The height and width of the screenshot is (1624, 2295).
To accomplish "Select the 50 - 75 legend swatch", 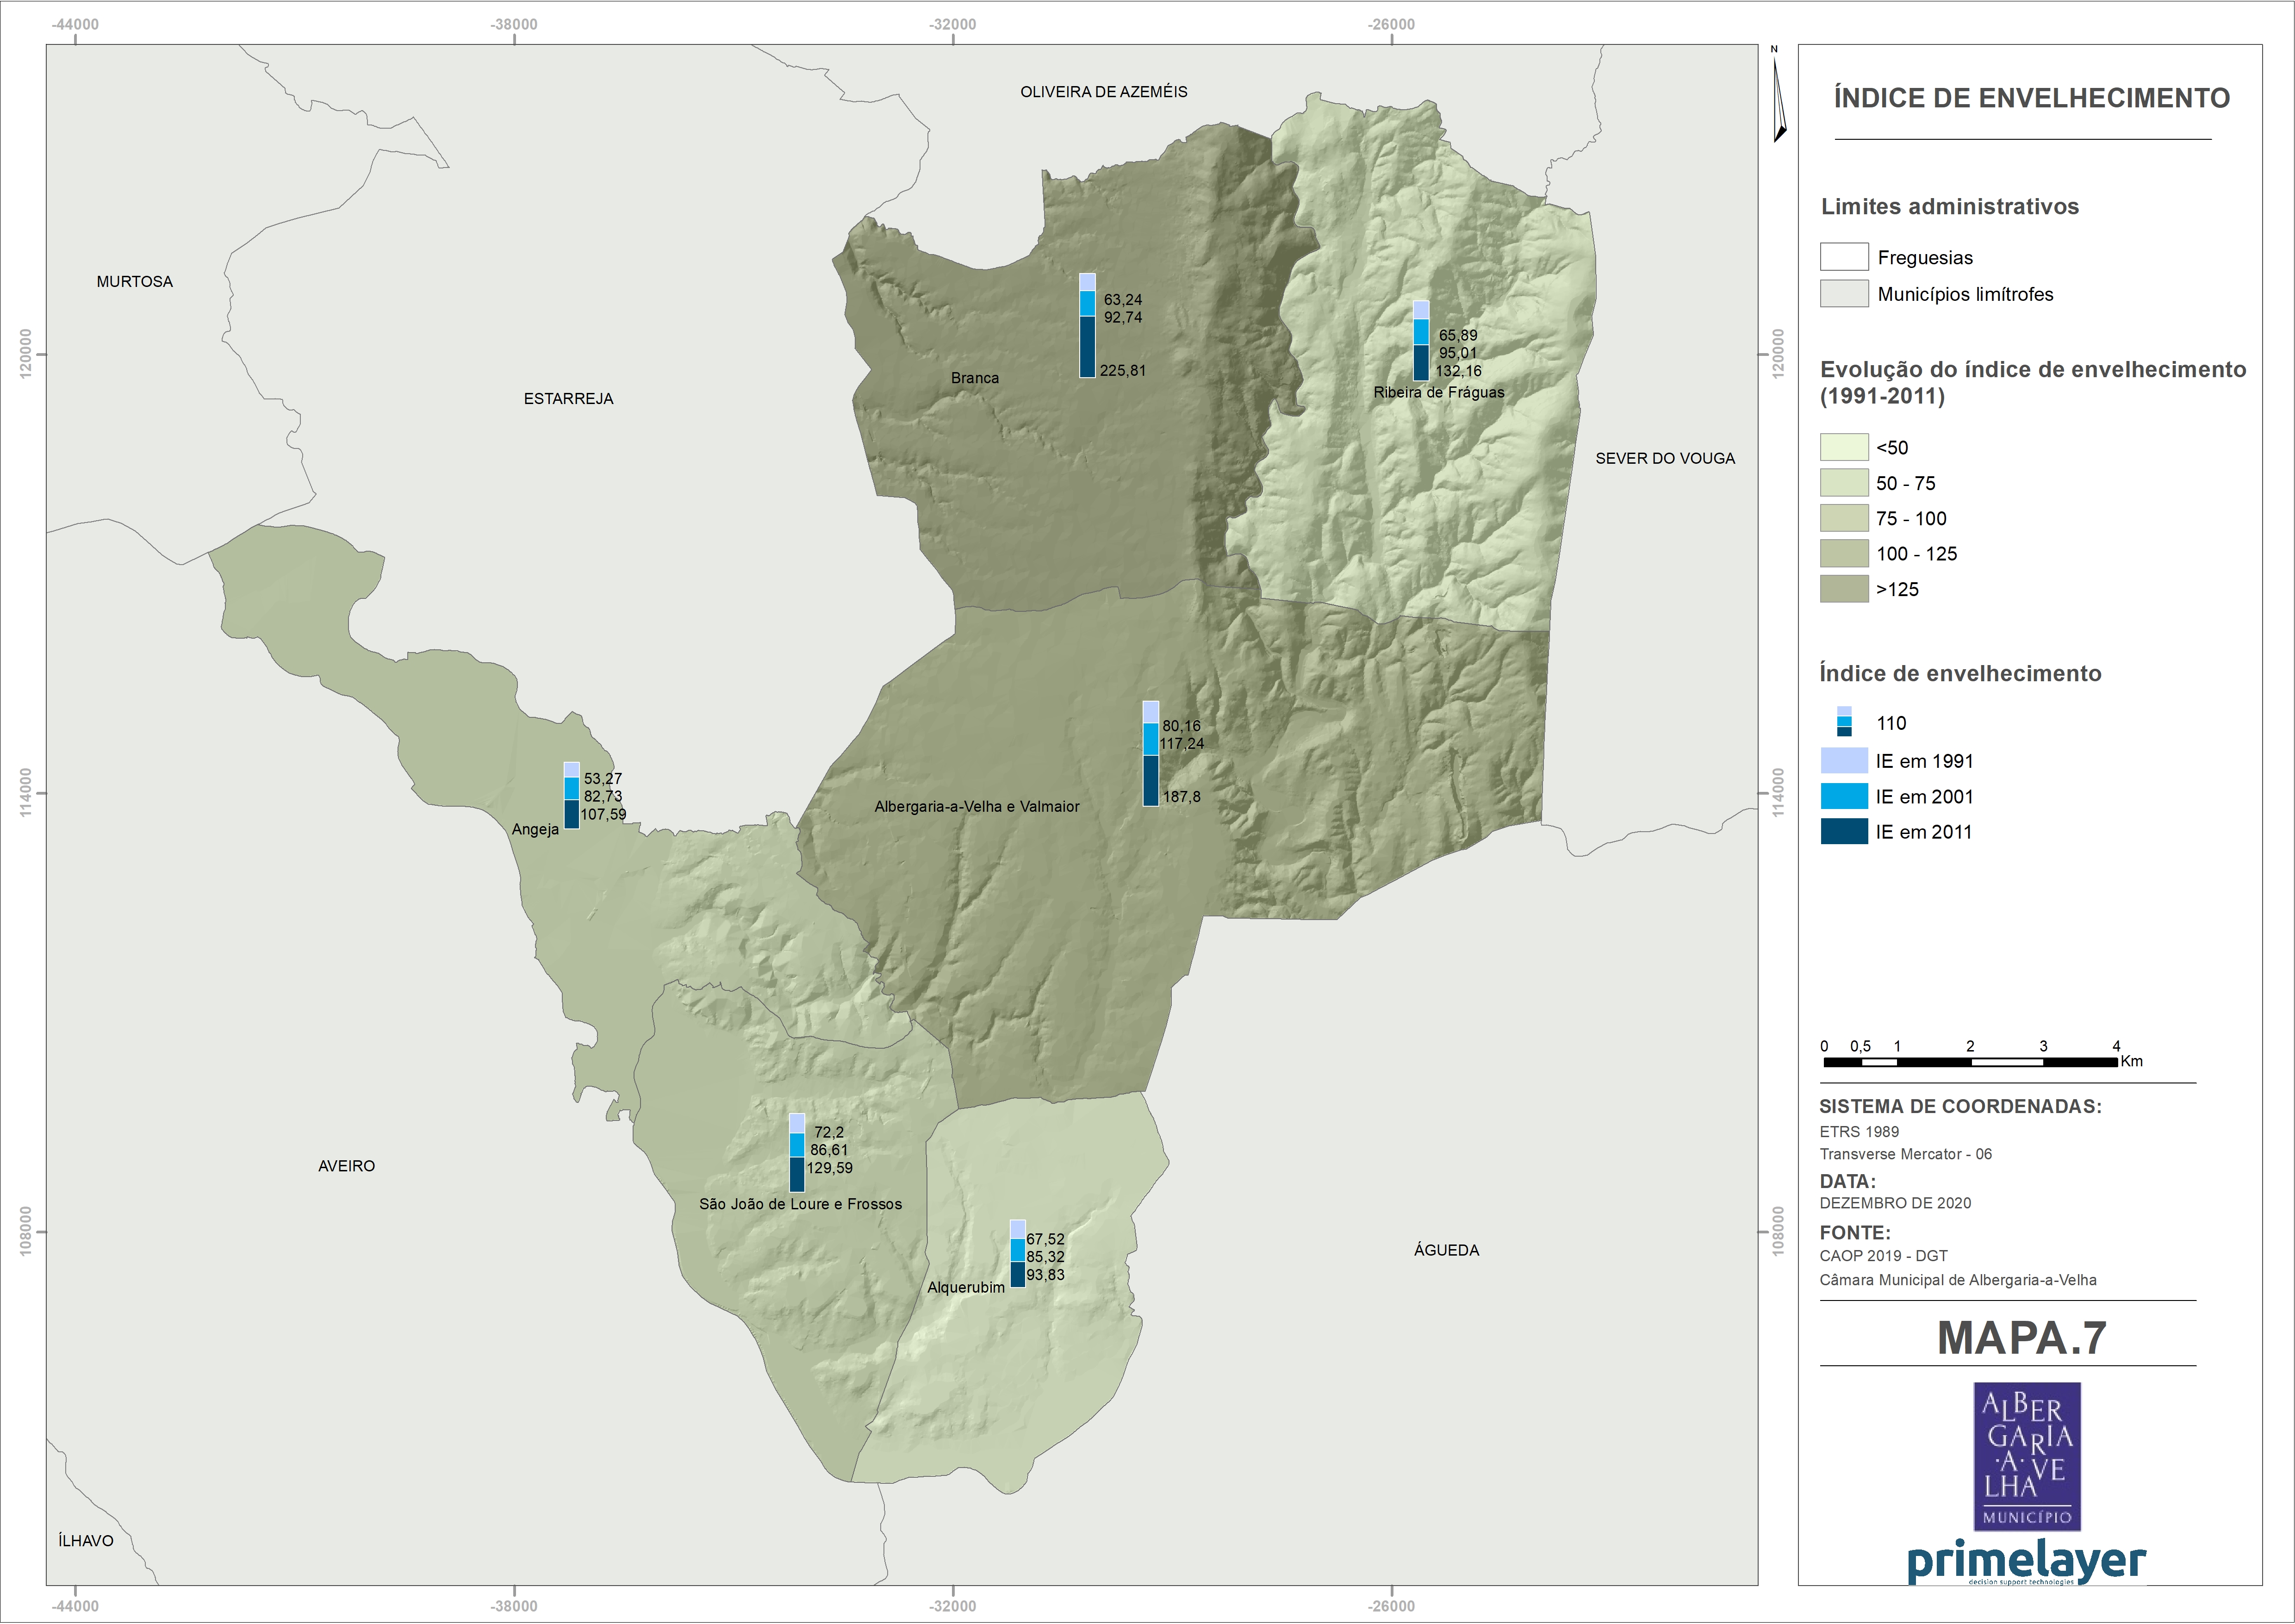I will pyautogui.click(x=1844, y=483).
